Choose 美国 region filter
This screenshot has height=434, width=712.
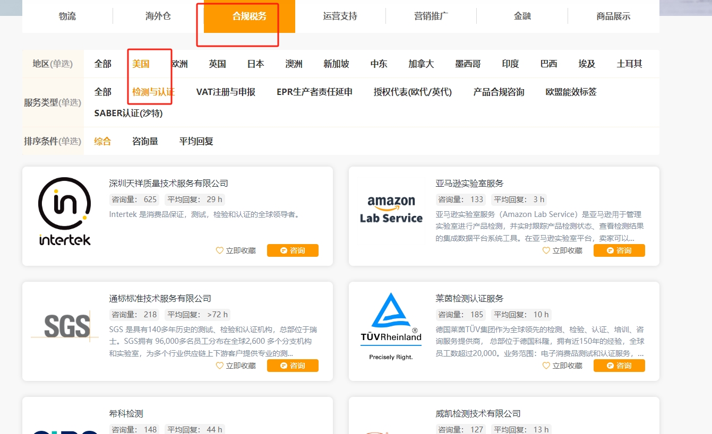tap(141, 64)
